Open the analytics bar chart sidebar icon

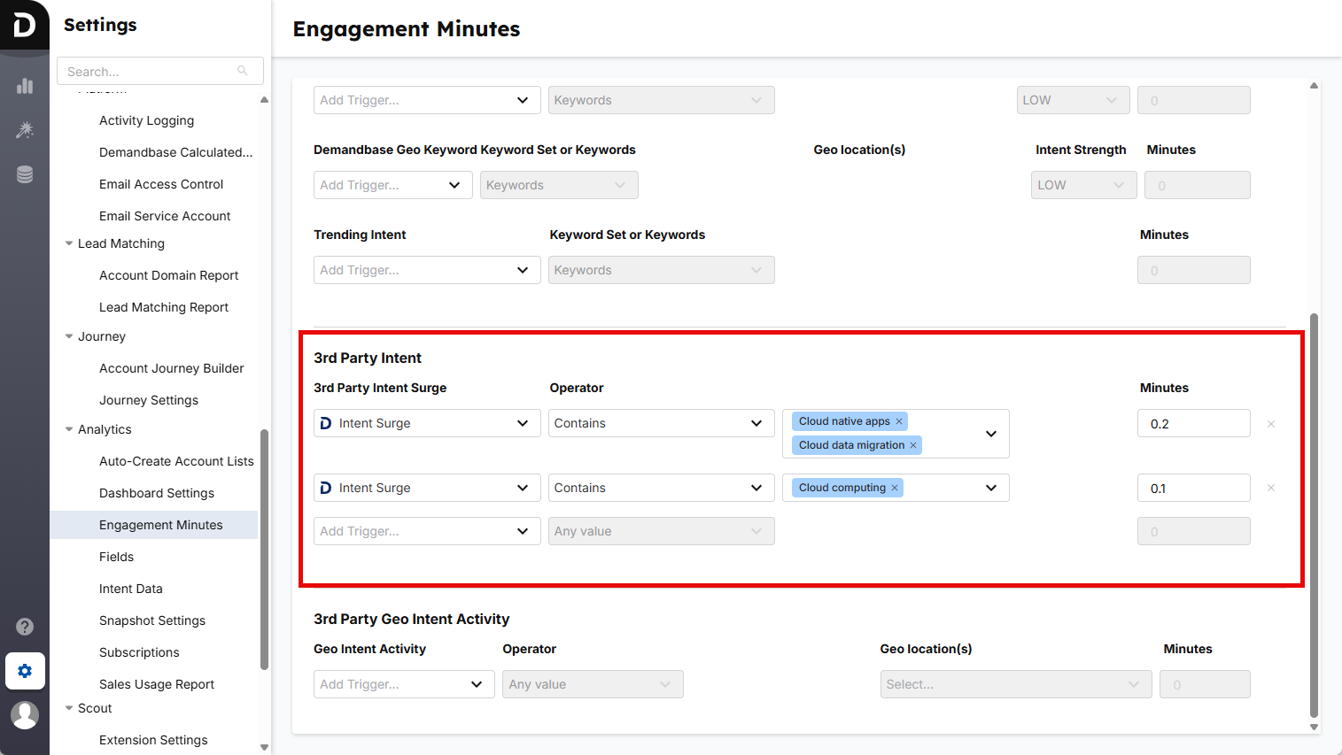(x=25, y=86)
